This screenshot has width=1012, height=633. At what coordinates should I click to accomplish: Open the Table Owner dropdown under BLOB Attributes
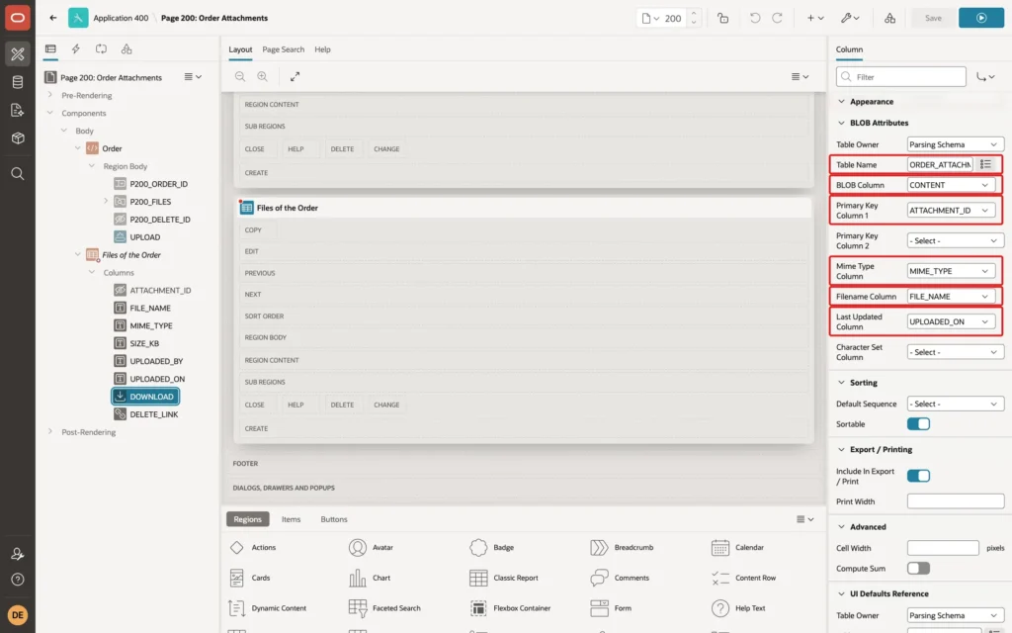pyautogui.click(x=956, y=144)
